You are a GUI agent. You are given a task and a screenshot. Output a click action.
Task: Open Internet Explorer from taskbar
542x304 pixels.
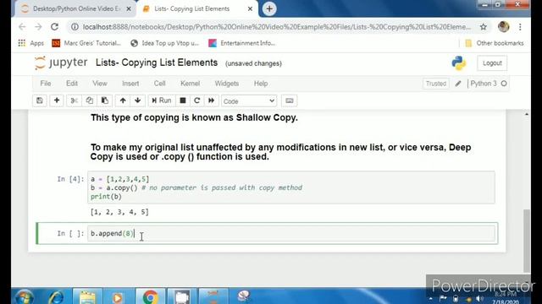coord(56,297)
